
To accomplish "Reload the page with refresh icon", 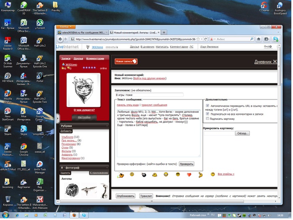I will pos(205,39).
